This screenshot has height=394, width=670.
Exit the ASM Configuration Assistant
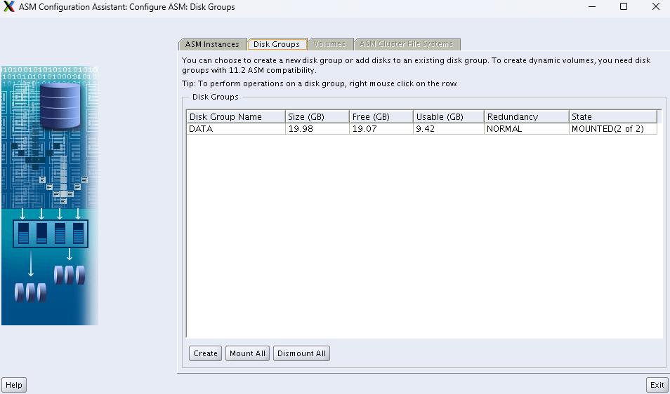(657, 385)
